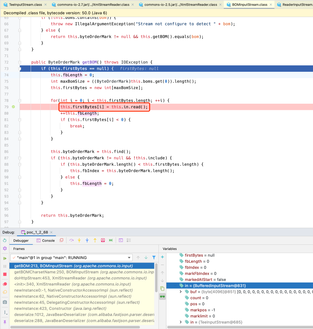
Task: Pin the debug tab with the pin icon
Action: coord(5,322)
